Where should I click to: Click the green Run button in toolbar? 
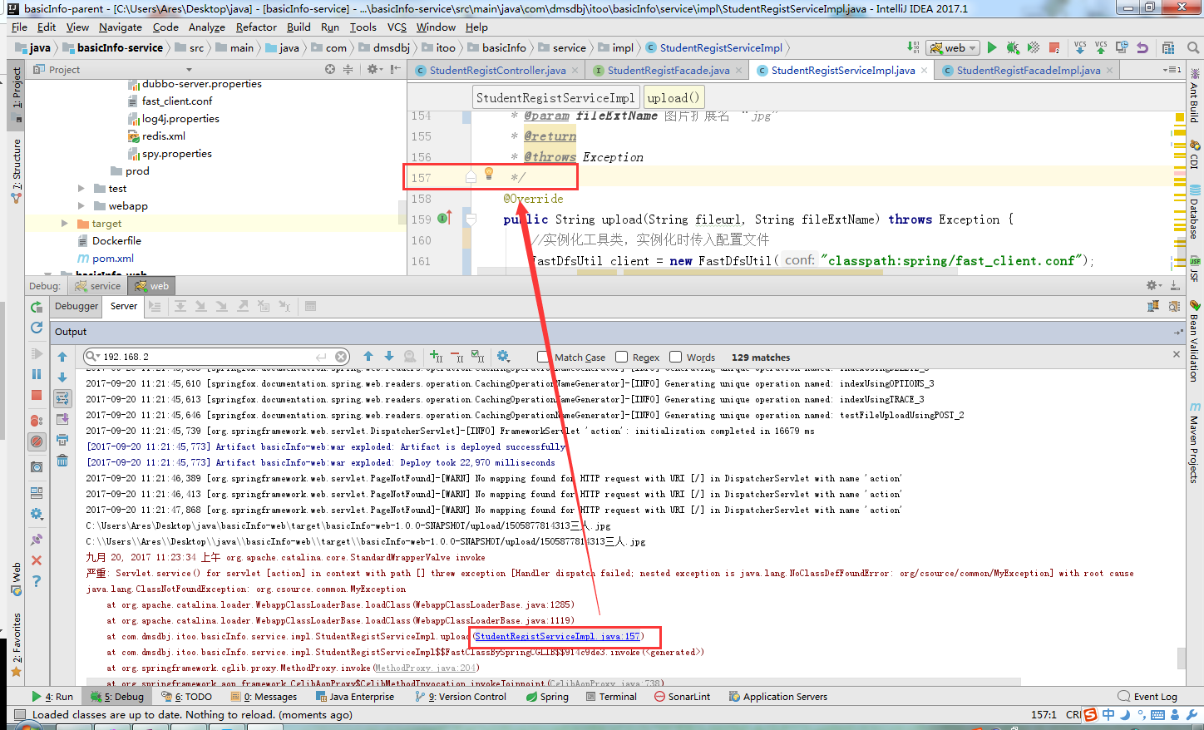click(991, 48)
